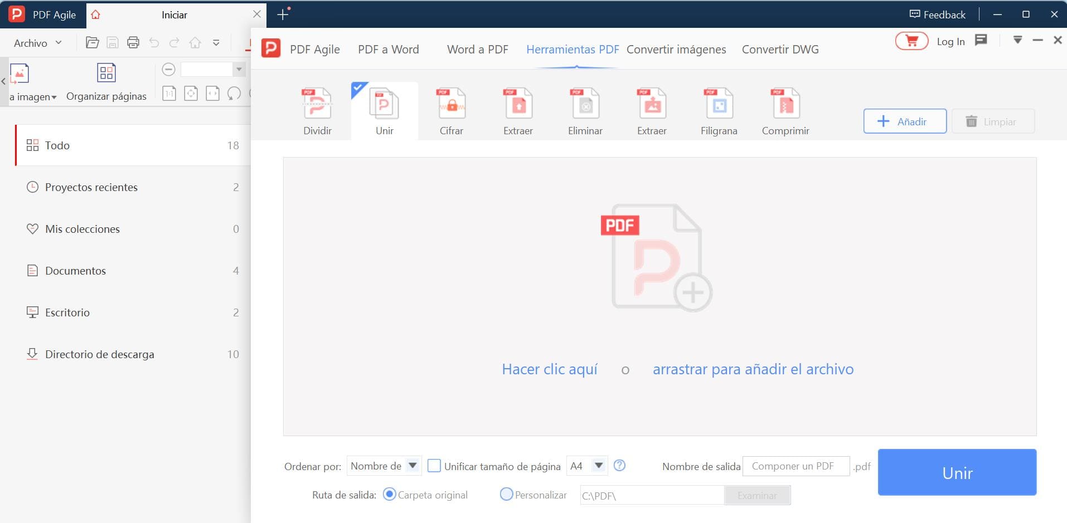Image resolution: width=1067 pixels, height=523 pixels.
Task: Click the arrastrar para añadir el archivo text
Action: point(753,369)
